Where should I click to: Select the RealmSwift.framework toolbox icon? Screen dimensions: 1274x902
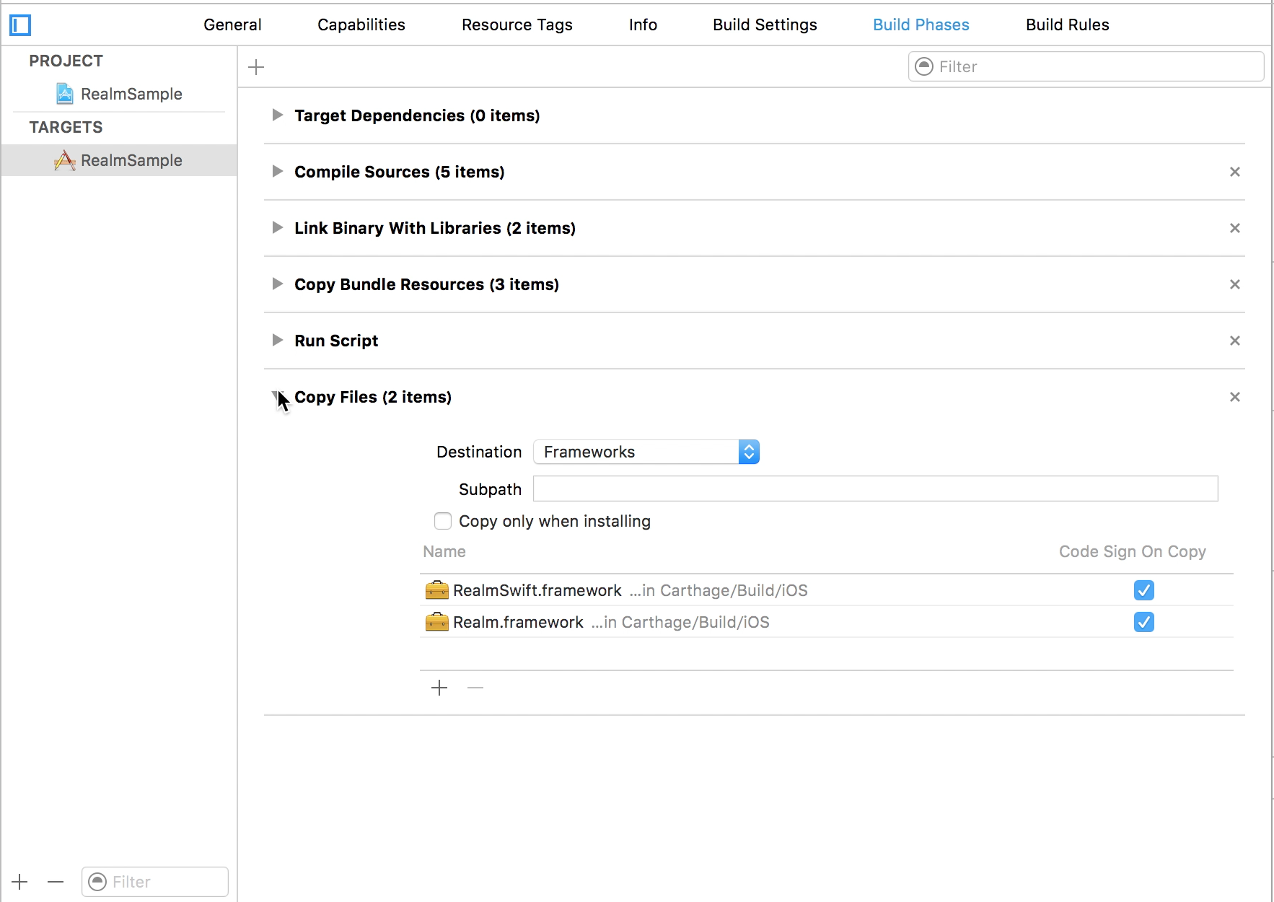pyautogui.click(x=436, y=590)
